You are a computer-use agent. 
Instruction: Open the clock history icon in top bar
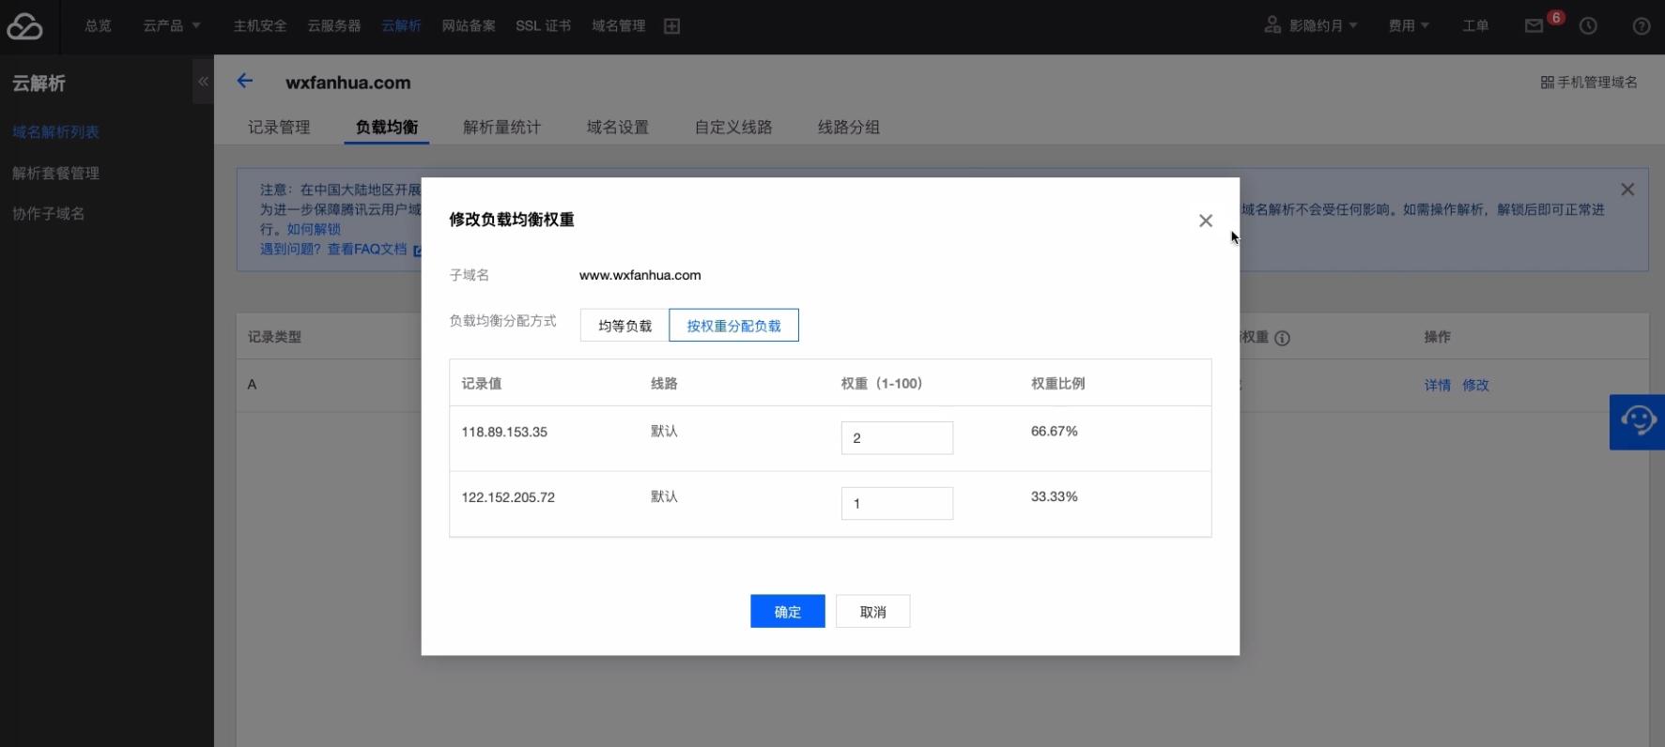click(x=1588, y=26)
